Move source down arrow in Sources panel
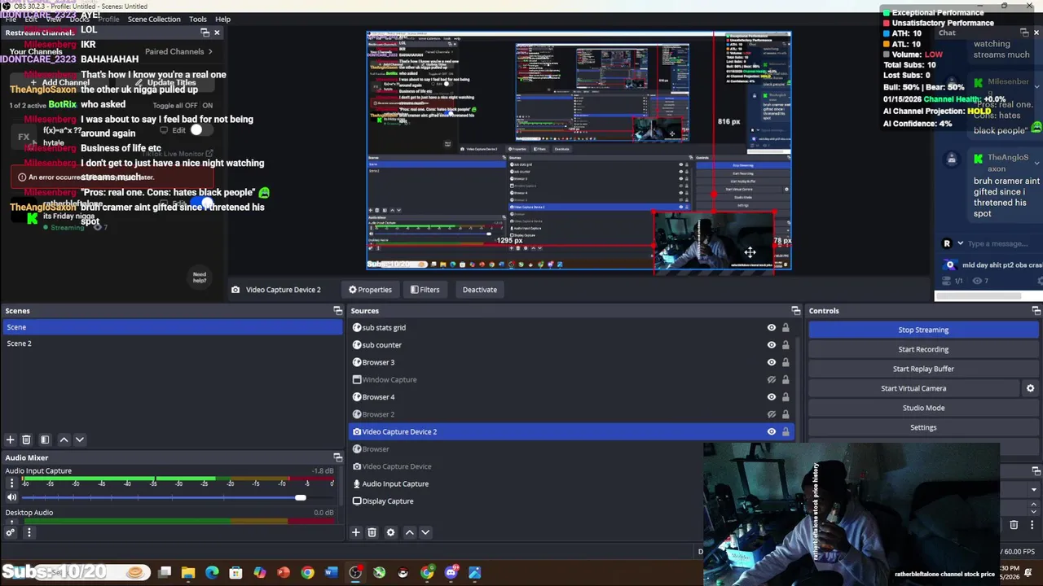1043x586 pixels. pyautogui.click(x=425, y=532)
